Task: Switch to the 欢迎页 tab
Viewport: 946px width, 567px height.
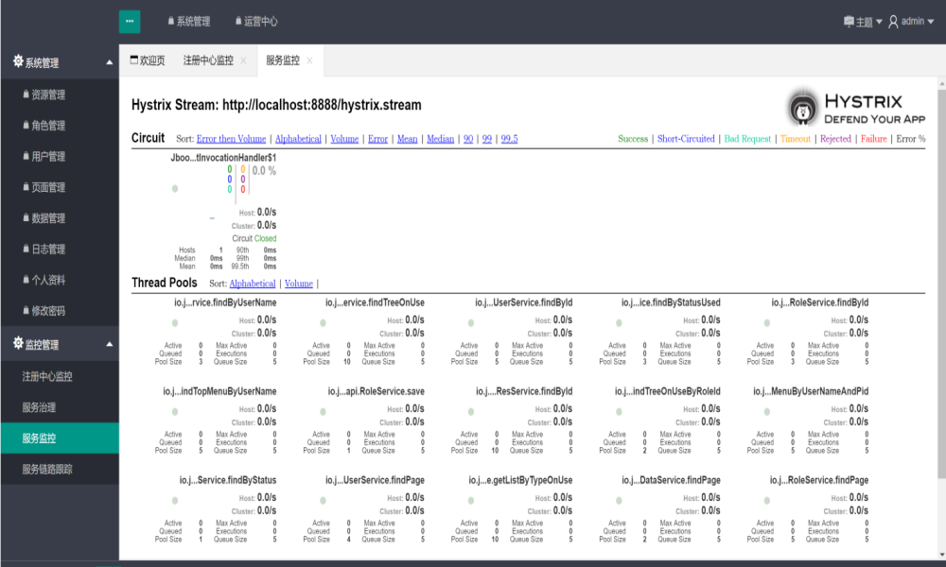Action: [147, 60]
